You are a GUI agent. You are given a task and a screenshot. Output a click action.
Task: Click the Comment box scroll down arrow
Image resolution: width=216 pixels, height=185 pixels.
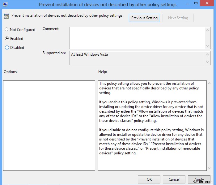207,46
